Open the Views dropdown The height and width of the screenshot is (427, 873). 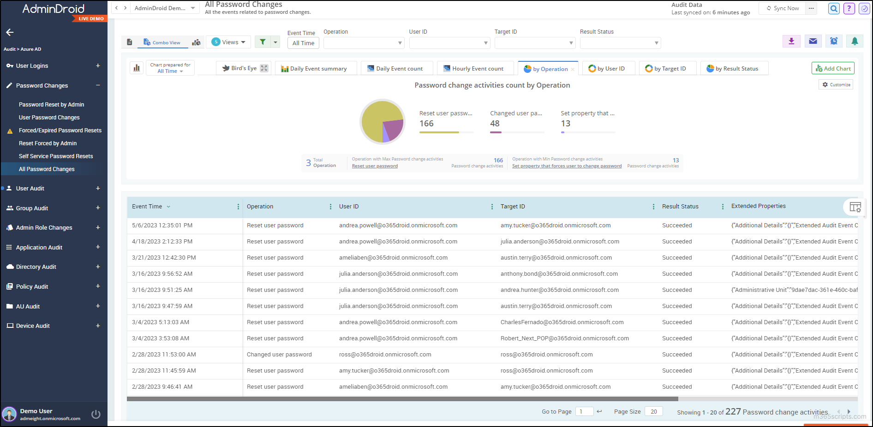tap(228, 42)
